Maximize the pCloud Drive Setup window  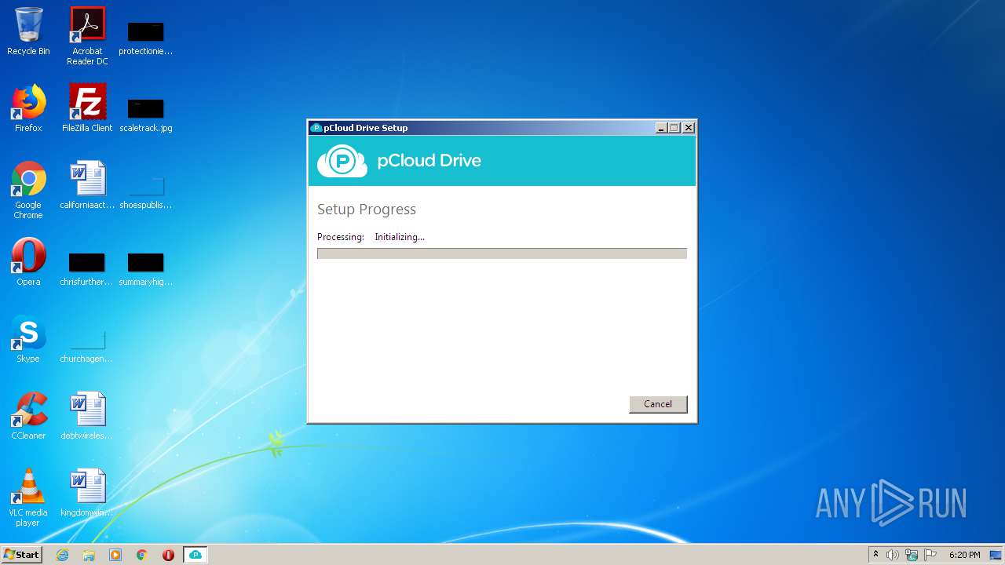(x=674, y=128)
